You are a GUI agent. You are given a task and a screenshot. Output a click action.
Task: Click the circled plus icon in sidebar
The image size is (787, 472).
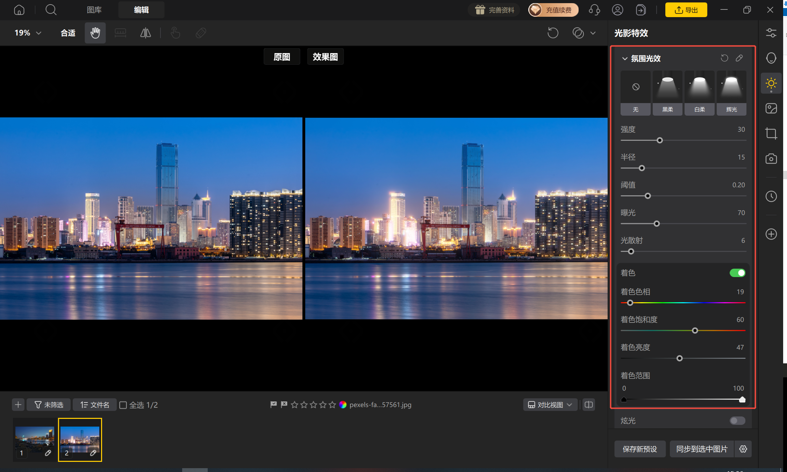[771, 234]
